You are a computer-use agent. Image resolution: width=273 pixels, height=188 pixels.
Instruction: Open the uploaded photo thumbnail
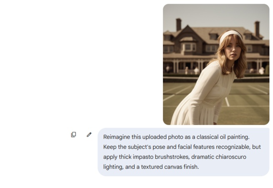(x=216, y=64)
